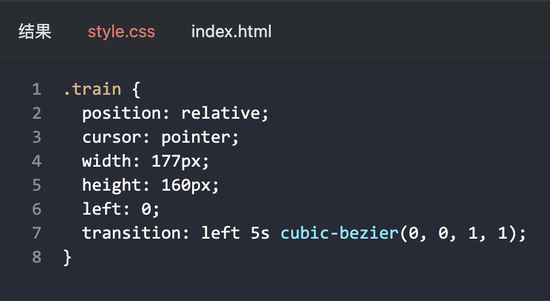
Task: Click line number 4 in the gutter
Action: click(x=37, y=161)
